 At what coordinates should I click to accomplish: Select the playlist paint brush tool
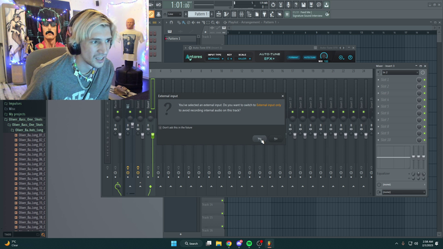pos(183,22)
